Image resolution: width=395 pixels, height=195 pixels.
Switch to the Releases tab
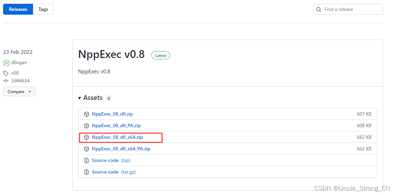[18, 9]
